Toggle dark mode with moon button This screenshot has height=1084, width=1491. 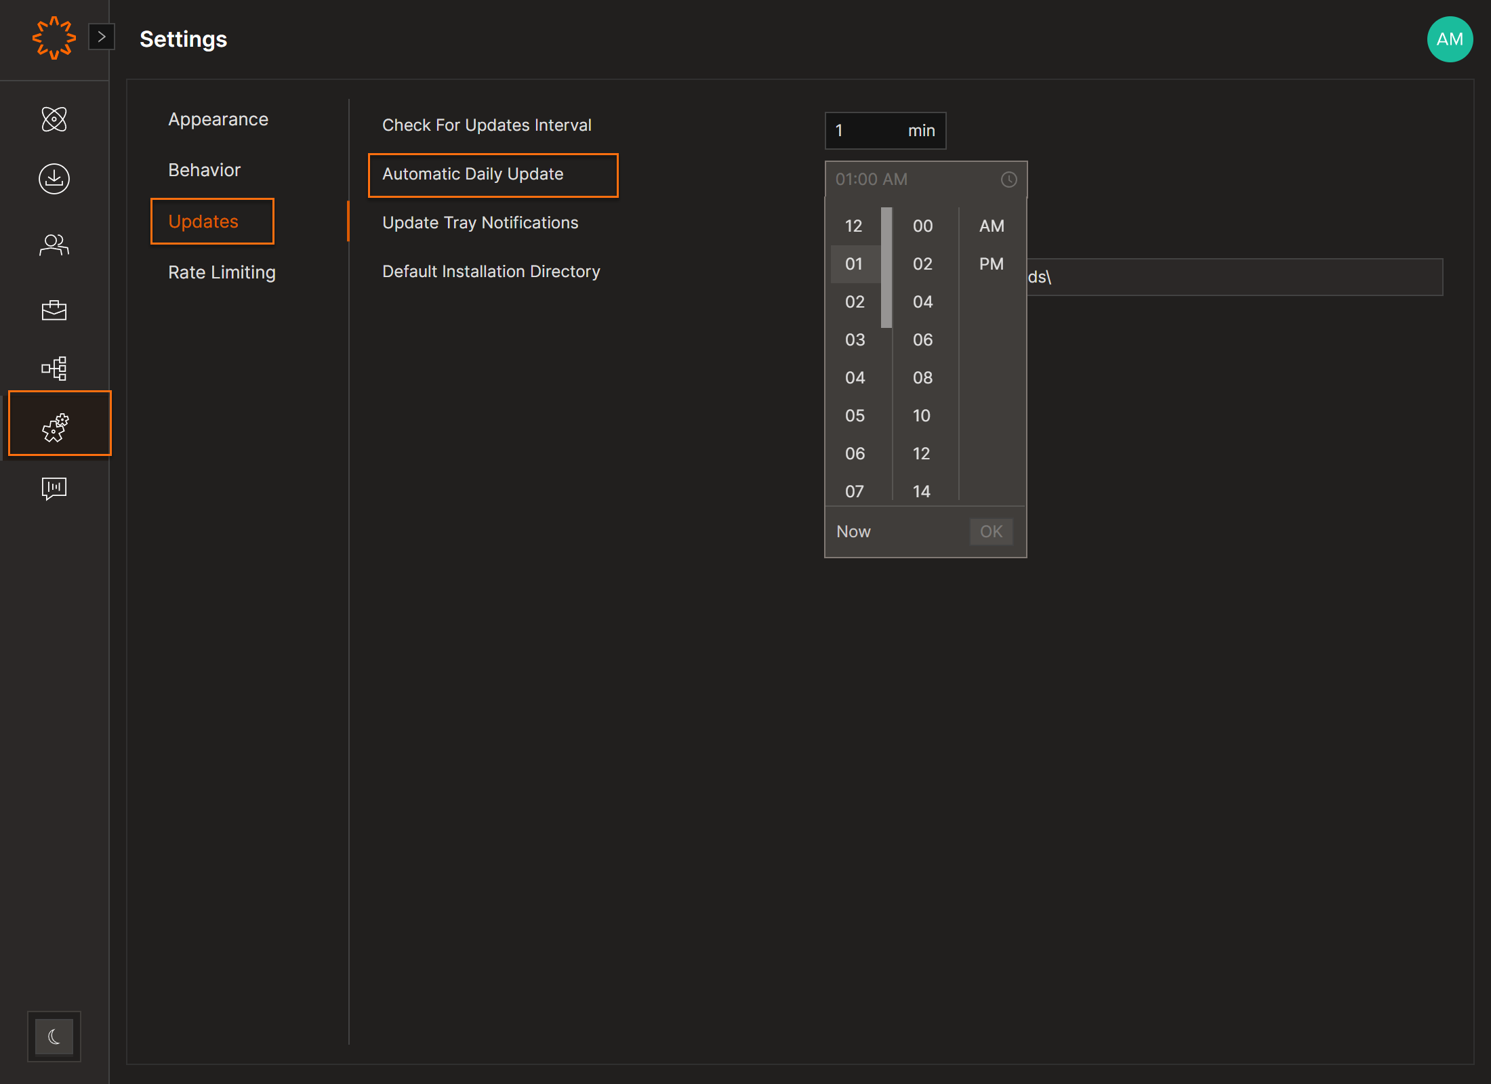[x=54, y=1036]
